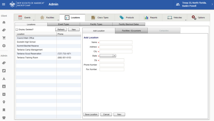214x121 pixels.
Task: Open the Client tickets icon in sidebar
Action: (x=4, y=30)
